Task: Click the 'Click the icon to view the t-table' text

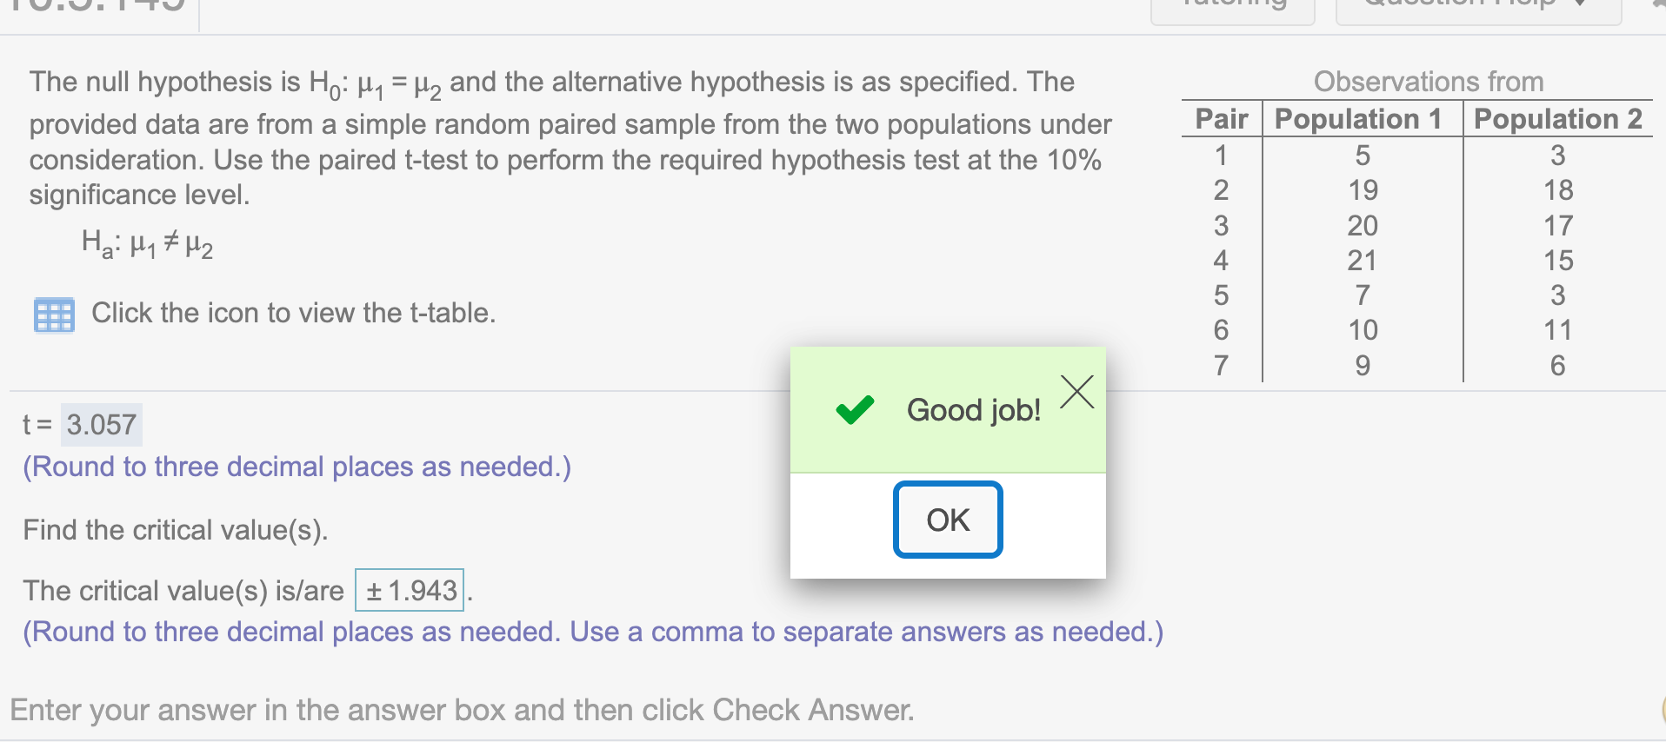Action: pyautogui.click(x=294, y=313)
